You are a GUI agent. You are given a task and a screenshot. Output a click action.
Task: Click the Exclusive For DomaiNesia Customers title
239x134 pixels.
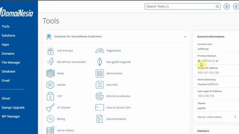pos(78,36)
